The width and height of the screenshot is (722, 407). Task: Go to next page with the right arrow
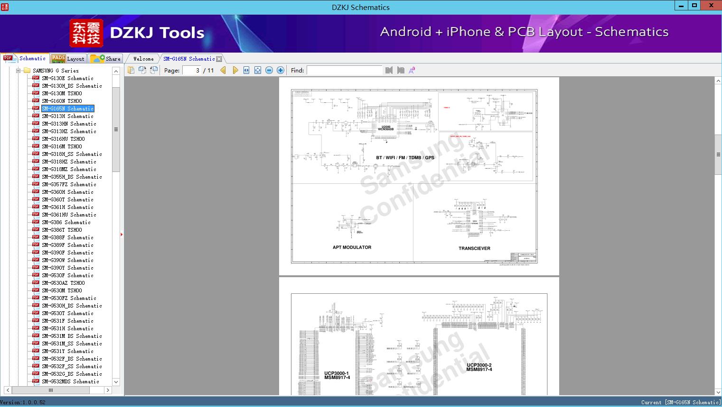[235, 70]
